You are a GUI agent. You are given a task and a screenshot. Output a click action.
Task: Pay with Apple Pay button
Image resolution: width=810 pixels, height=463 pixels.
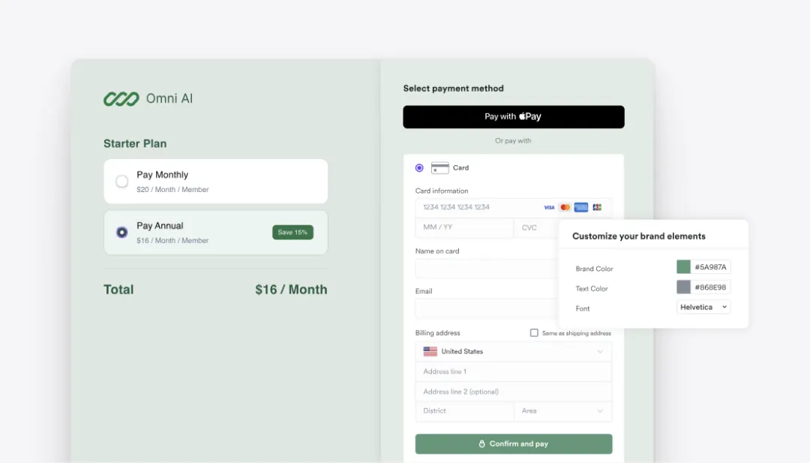[x=514, y=117]
